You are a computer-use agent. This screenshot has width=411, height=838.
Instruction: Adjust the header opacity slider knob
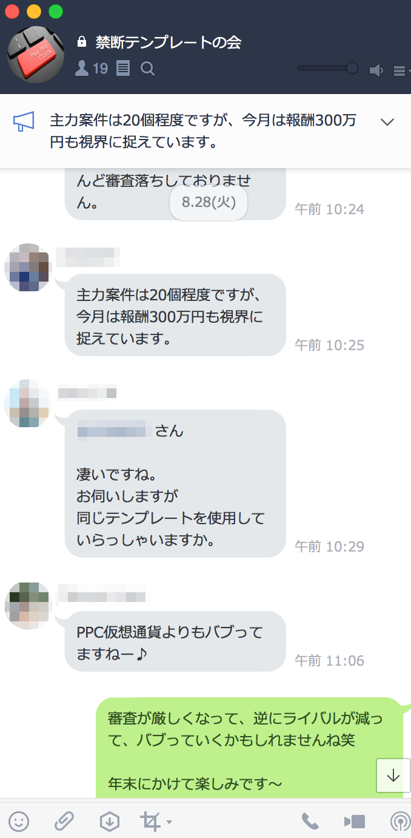[x=352, y=68]
